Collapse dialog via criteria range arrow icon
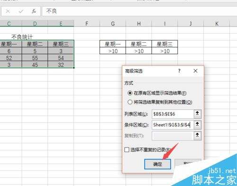This screenshot has width=237, height=186. pyautogui.click(x=197, y=125)
